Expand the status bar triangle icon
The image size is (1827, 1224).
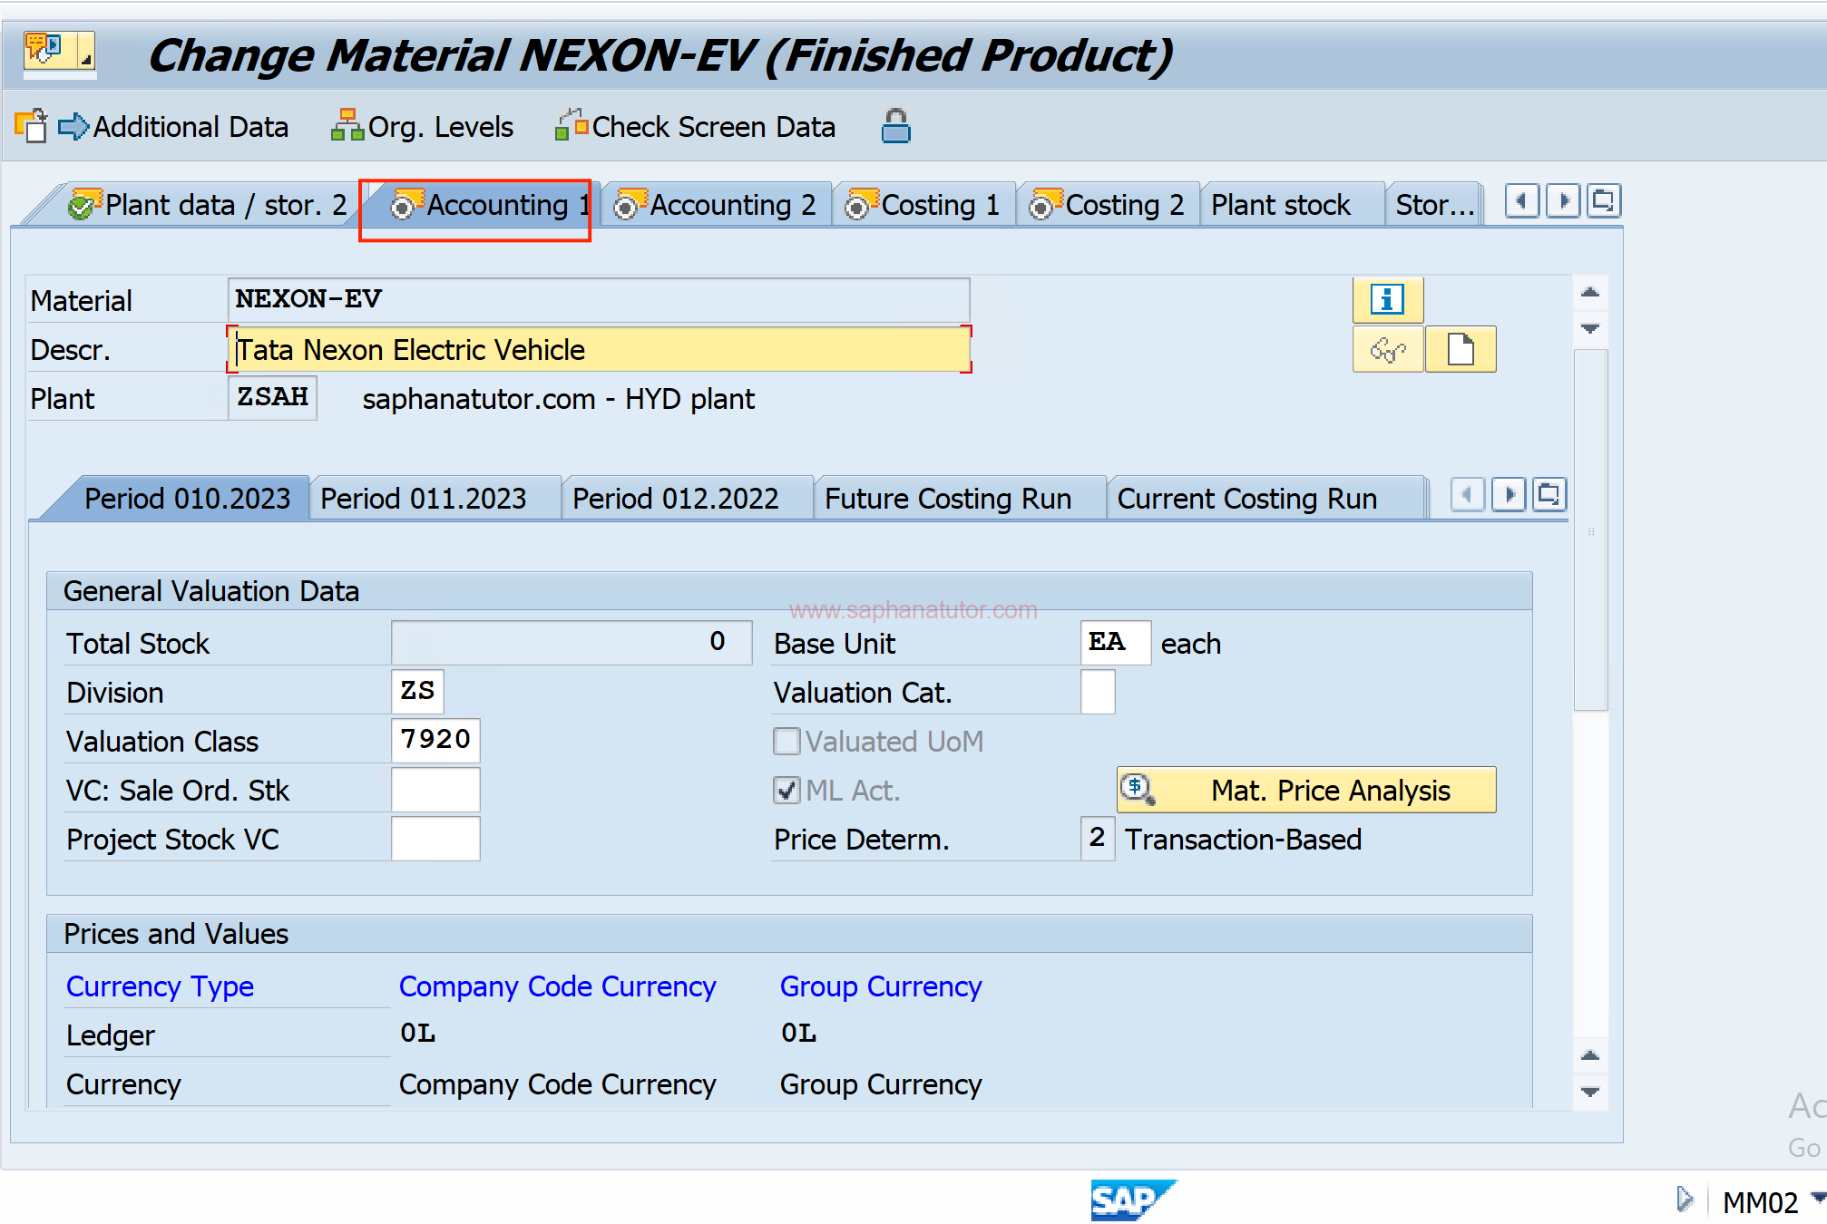tap(1685, 1200)
